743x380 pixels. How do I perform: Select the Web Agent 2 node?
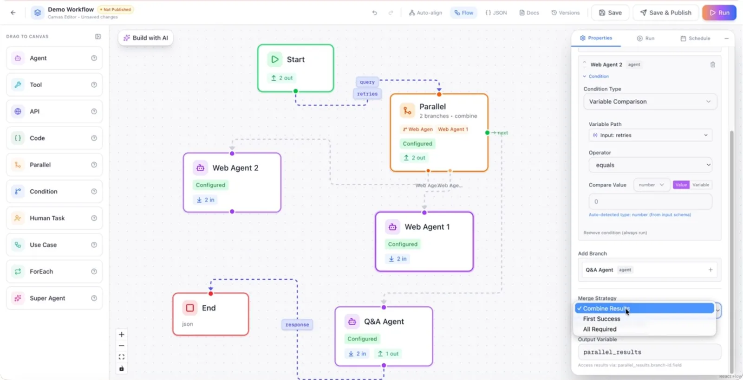(x=232, y=182)
